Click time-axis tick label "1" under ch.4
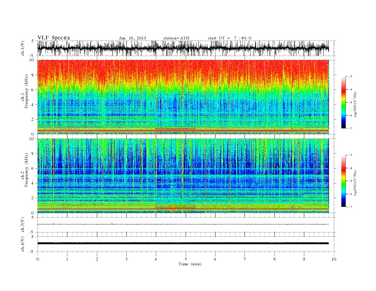Viewport: 376px width, 291px height. click(67, 259)
